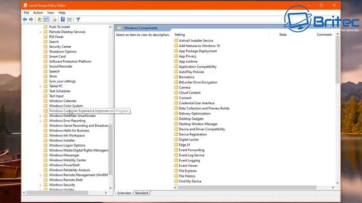Click folder icon next to Connect
362x203 pixels.
(176, 98)
